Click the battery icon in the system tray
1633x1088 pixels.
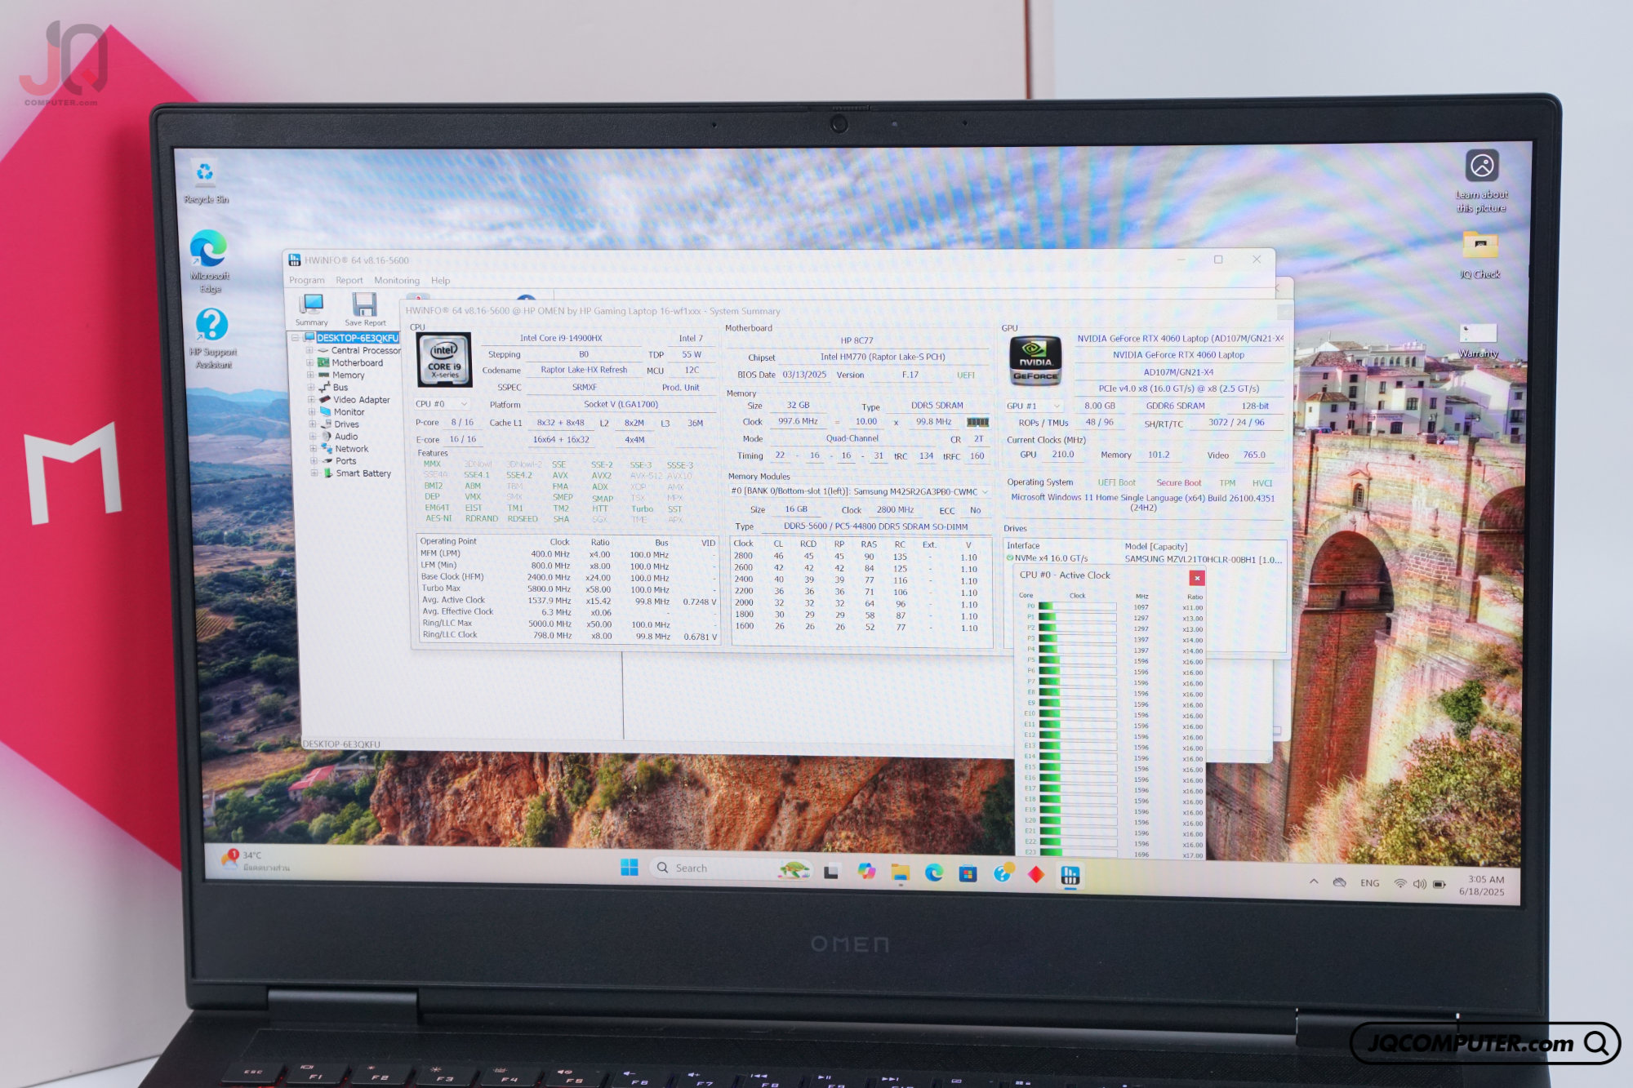click(1439, 884)
